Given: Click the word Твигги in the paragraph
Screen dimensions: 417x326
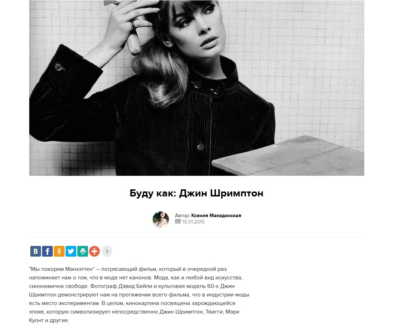Looking at the screenshot, I should 214,312.
